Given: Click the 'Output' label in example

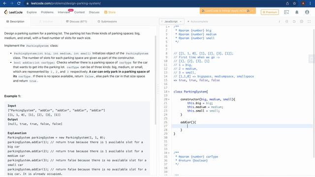Looking at the screenshot, I should click(13, 119).
